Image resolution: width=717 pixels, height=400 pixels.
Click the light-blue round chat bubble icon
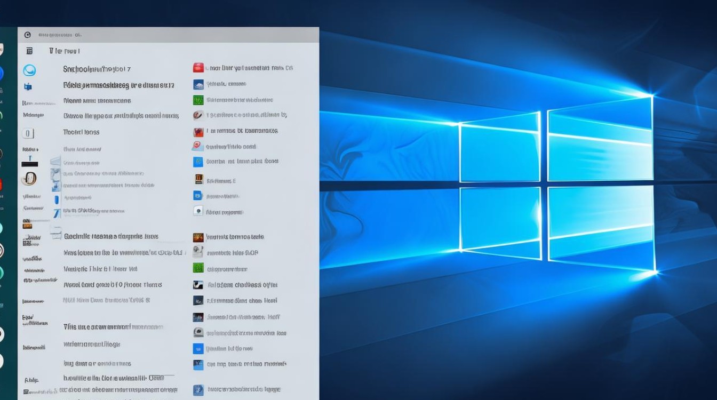[29, 70]
